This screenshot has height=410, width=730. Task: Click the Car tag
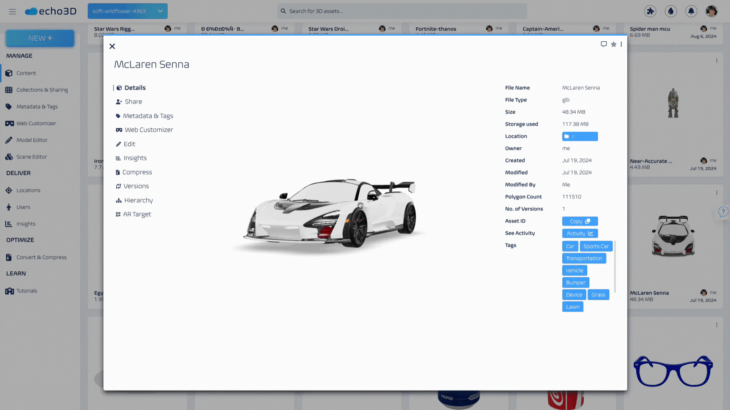coord(570,246)
